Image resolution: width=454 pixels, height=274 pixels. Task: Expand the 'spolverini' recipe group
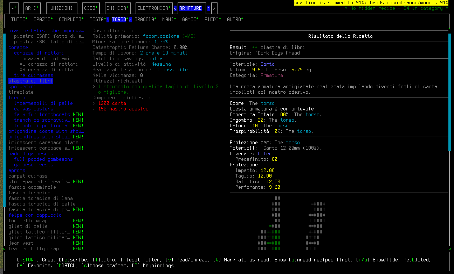tap(22, 86)
